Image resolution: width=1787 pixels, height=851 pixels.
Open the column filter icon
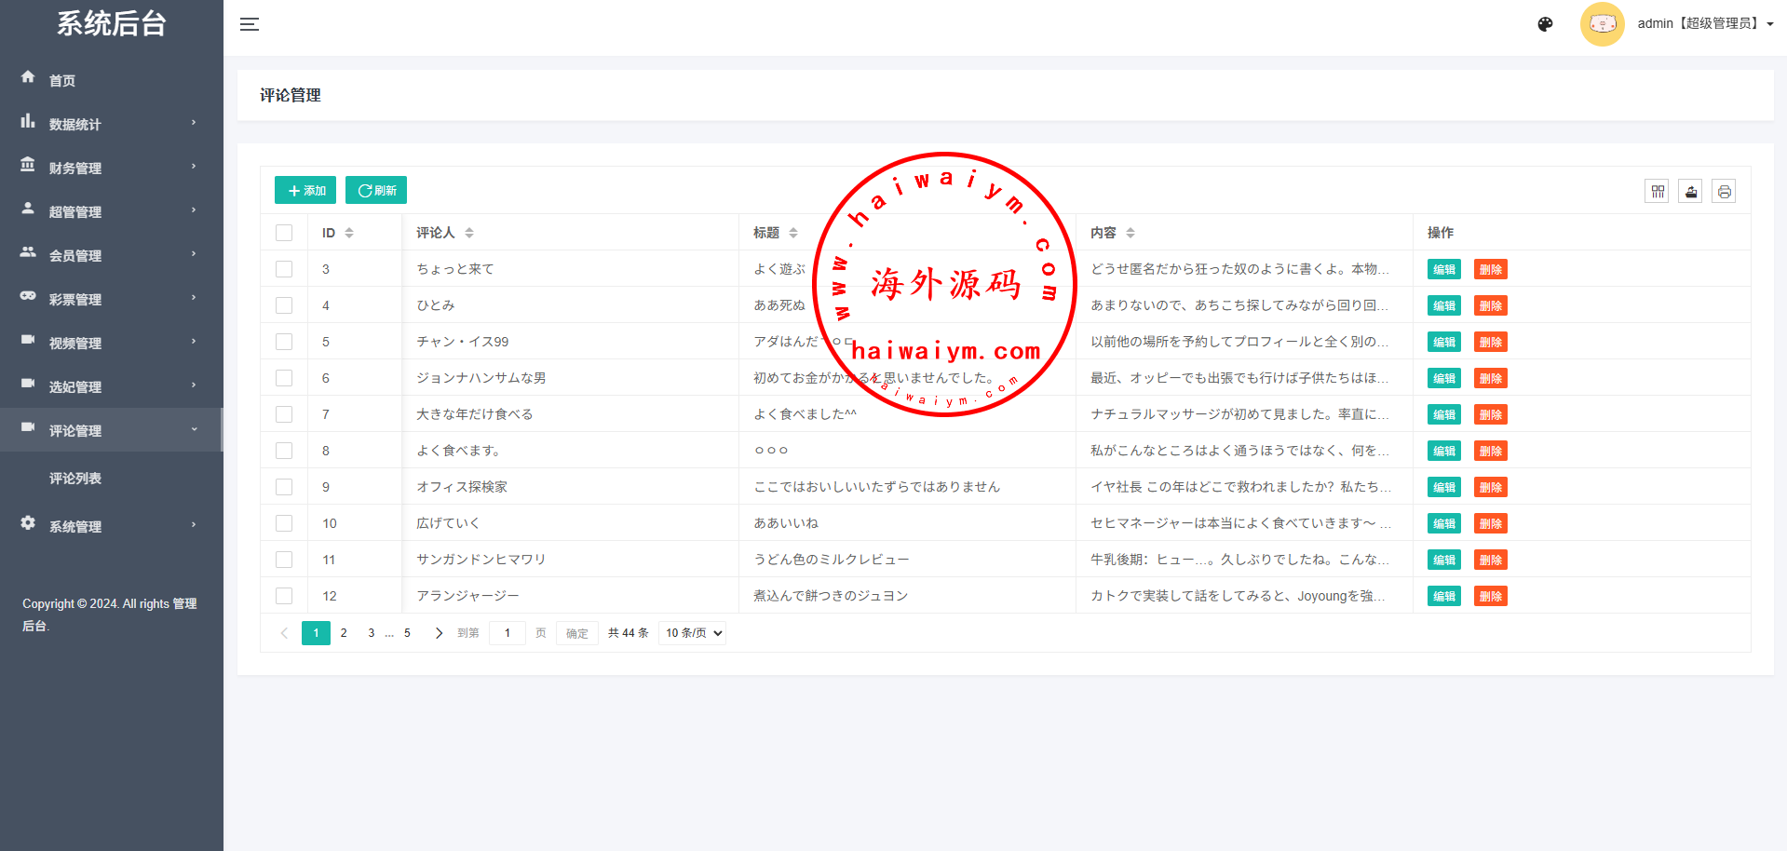point(1657,192)
